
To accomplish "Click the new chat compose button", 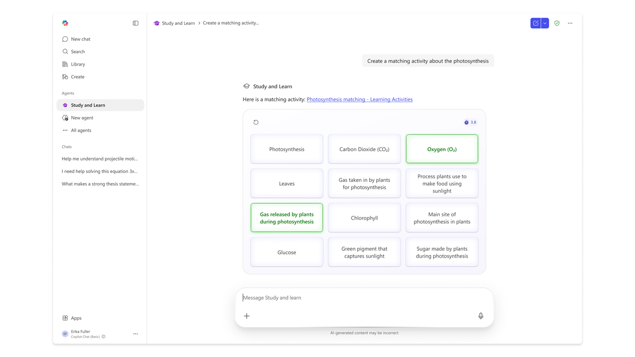I will tap(536, 23).
